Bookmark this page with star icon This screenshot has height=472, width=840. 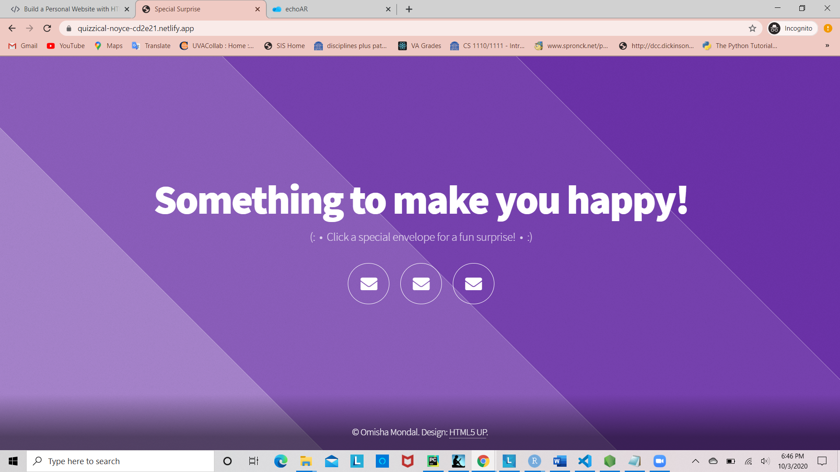[752, 28]
